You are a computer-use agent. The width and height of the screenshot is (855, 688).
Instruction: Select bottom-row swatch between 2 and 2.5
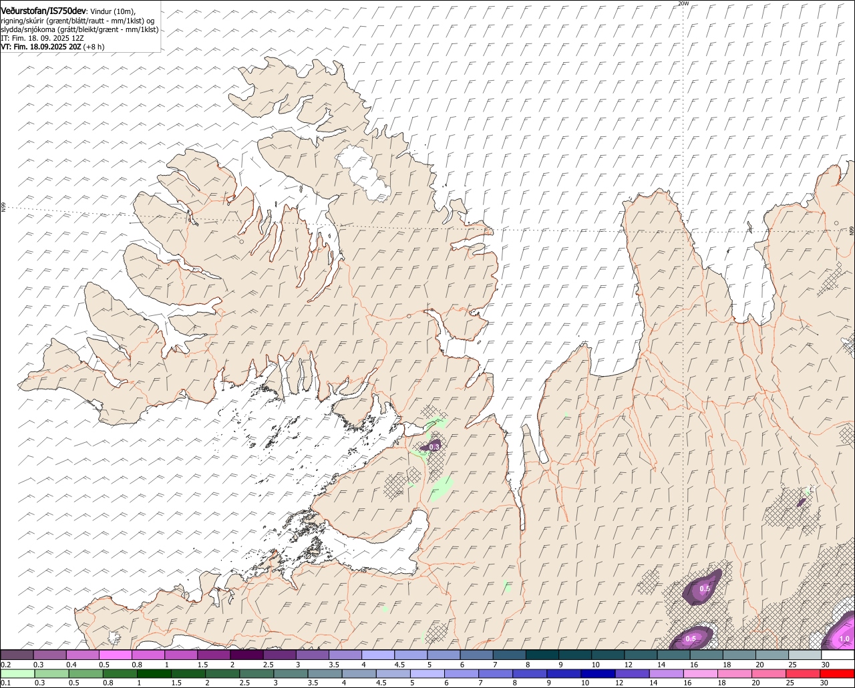(x=222, y=673)
